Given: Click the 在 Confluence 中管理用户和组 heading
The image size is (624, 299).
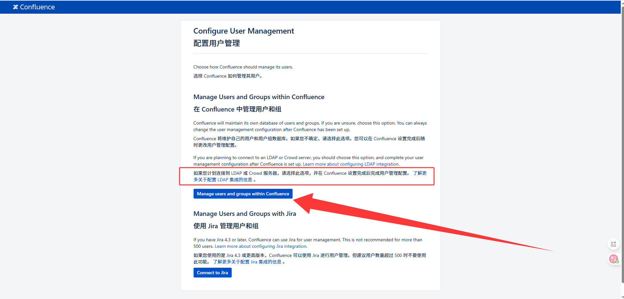Looking at the screenshot, I should pos(237,109).
